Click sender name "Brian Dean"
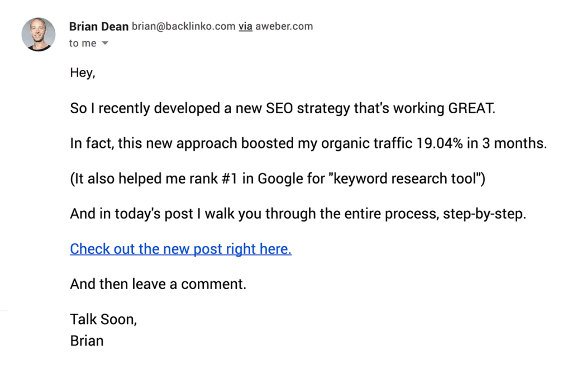The image size is (572, 376). click(x=99, y=26)
